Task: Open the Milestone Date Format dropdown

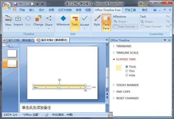Action: [125, 27]
